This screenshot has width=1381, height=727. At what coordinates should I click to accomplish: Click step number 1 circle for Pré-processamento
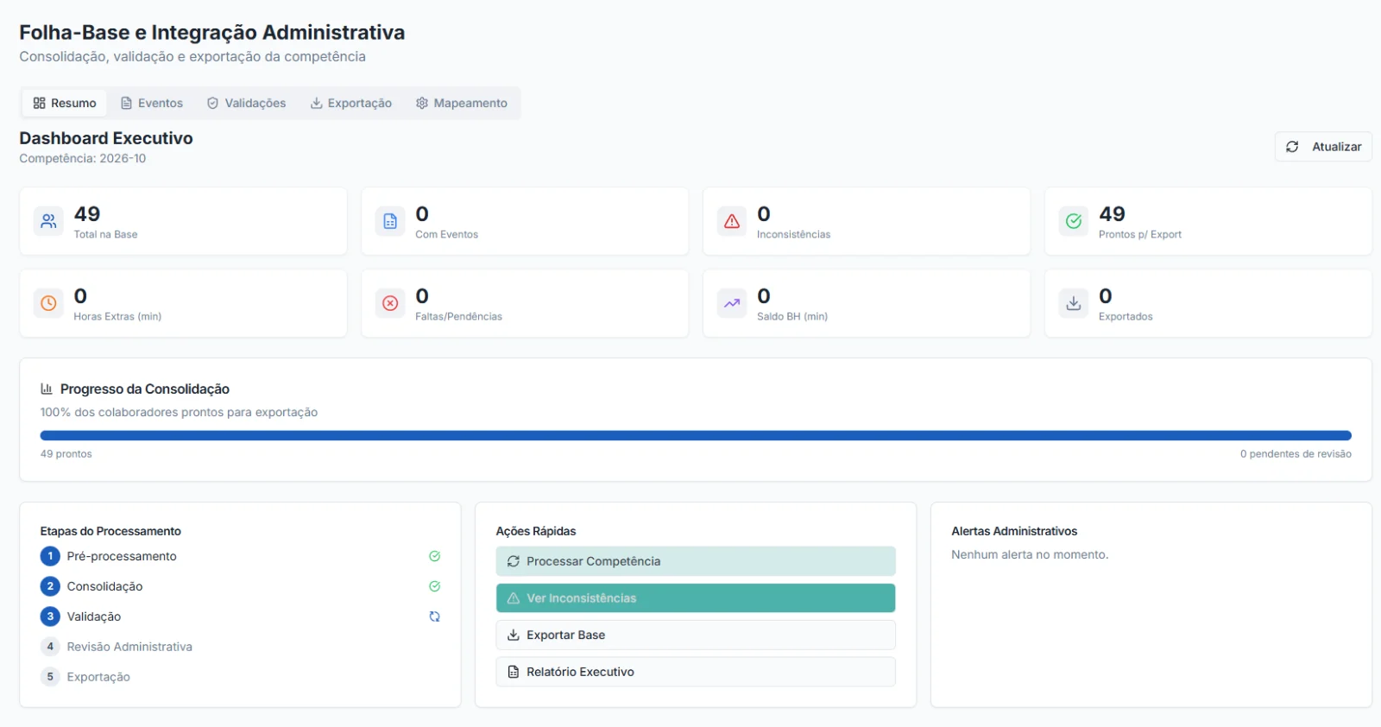pos(50,556)
